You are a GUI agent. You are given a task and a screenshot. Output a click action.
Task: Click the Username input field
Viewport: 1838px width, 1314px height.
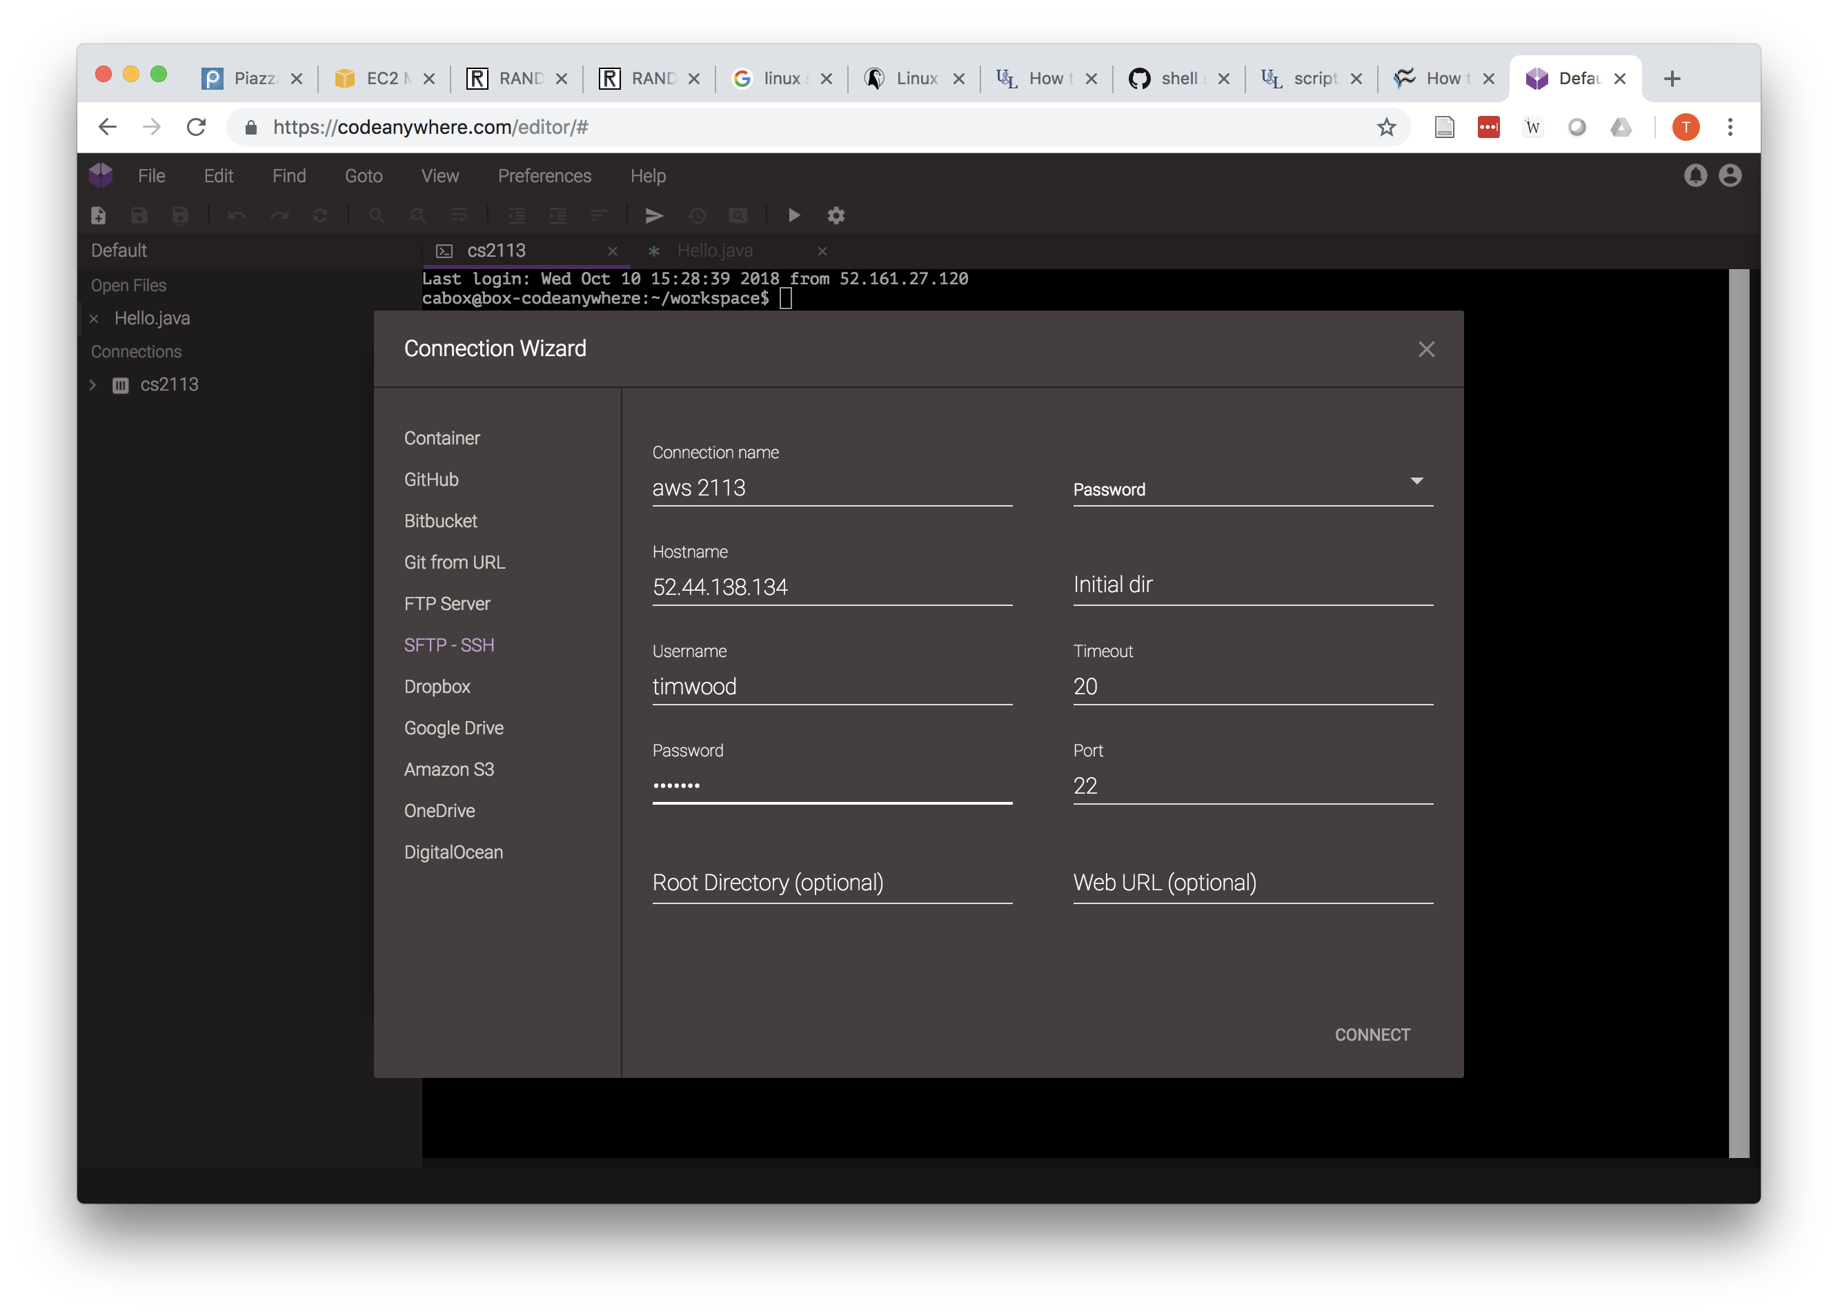coord(833,687)
